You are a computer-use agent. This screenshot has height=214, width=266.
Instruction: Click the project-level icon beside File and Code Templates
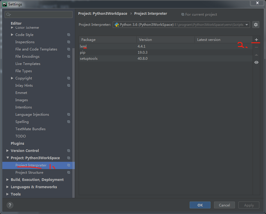coord(69,49)
